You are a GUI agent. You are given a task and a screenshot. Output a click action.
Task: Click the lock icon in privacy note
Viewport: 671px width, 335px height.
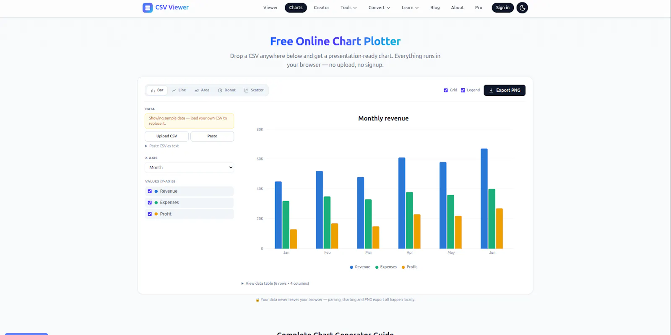[257, 300]
